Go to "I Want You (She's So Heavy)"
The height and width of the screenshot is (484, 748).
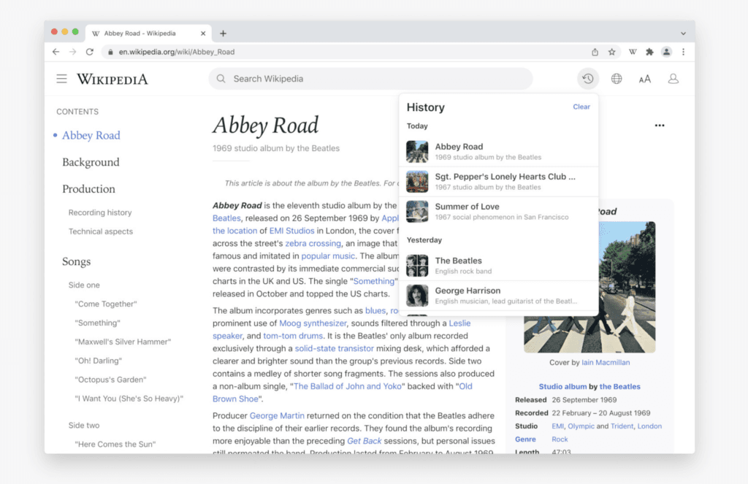click(129, 399)
